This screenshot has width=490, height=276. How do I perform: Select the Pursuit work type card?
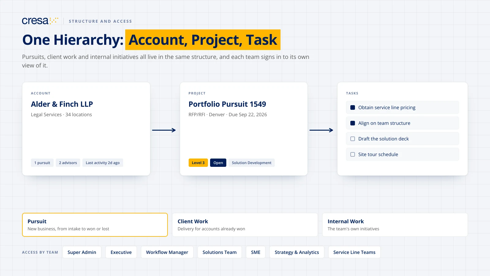point(95,225)
